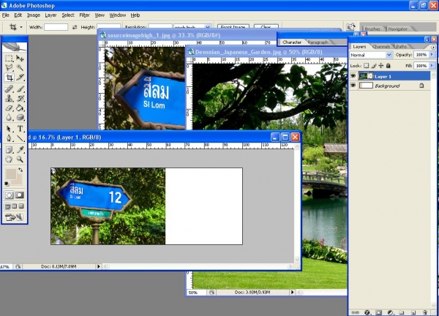Open the File menu
The image size is (439, 316).
click(6, 15)
